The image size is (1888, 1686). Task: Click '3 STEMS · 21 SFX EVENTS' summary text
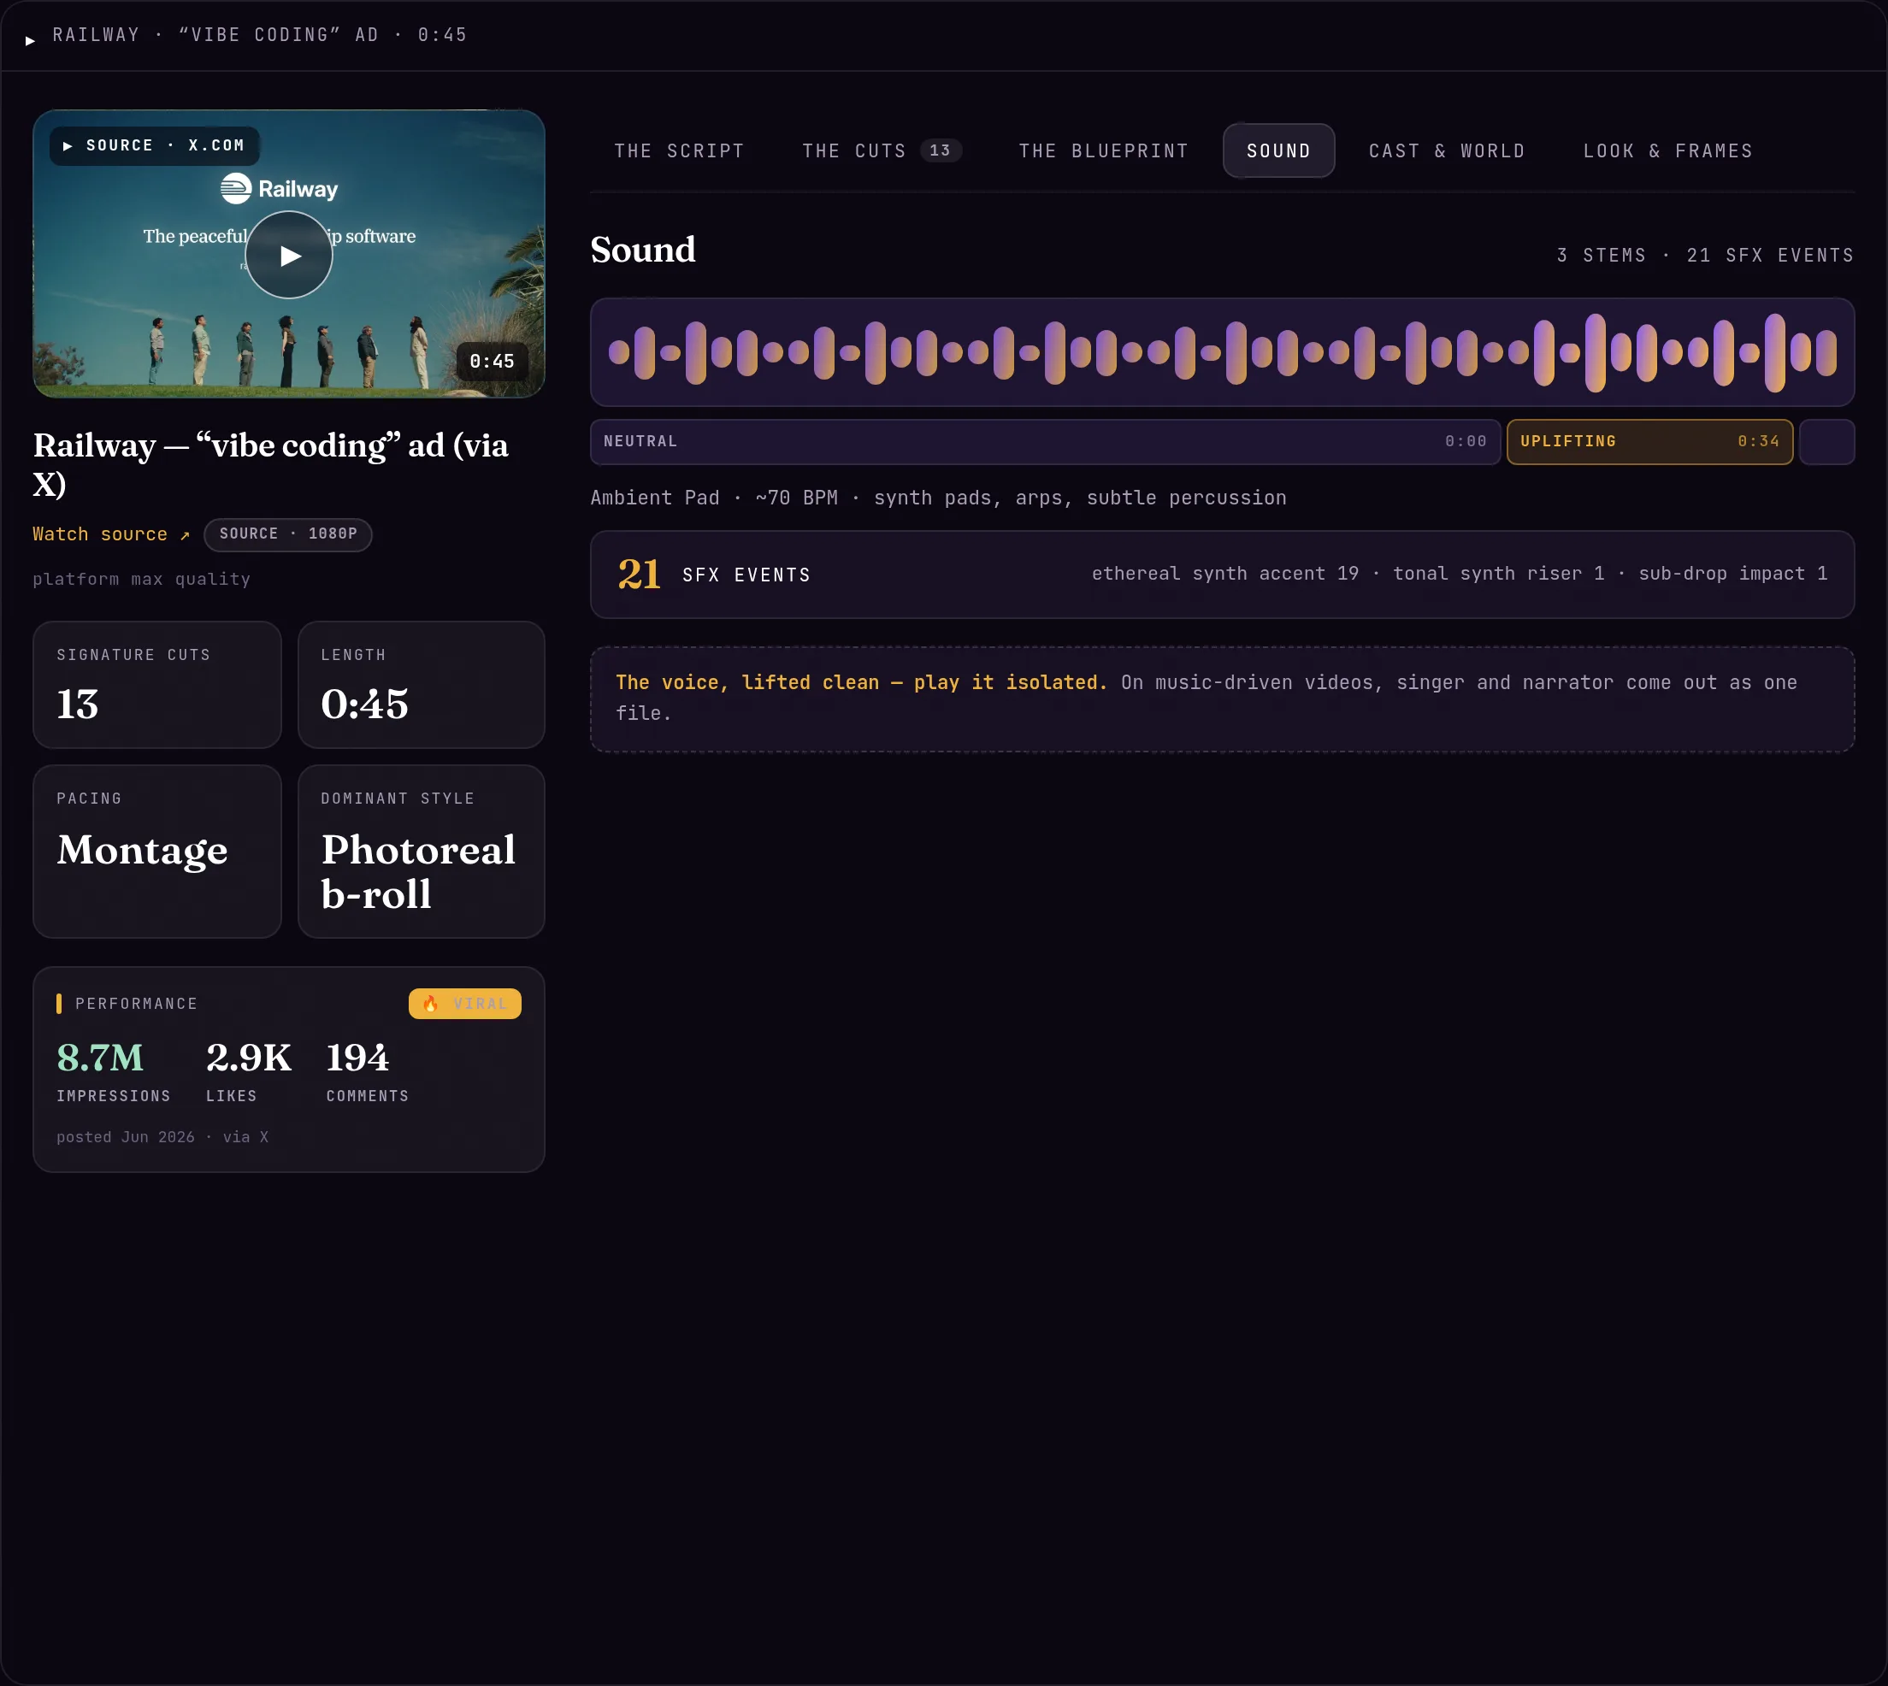[1704, 256]
